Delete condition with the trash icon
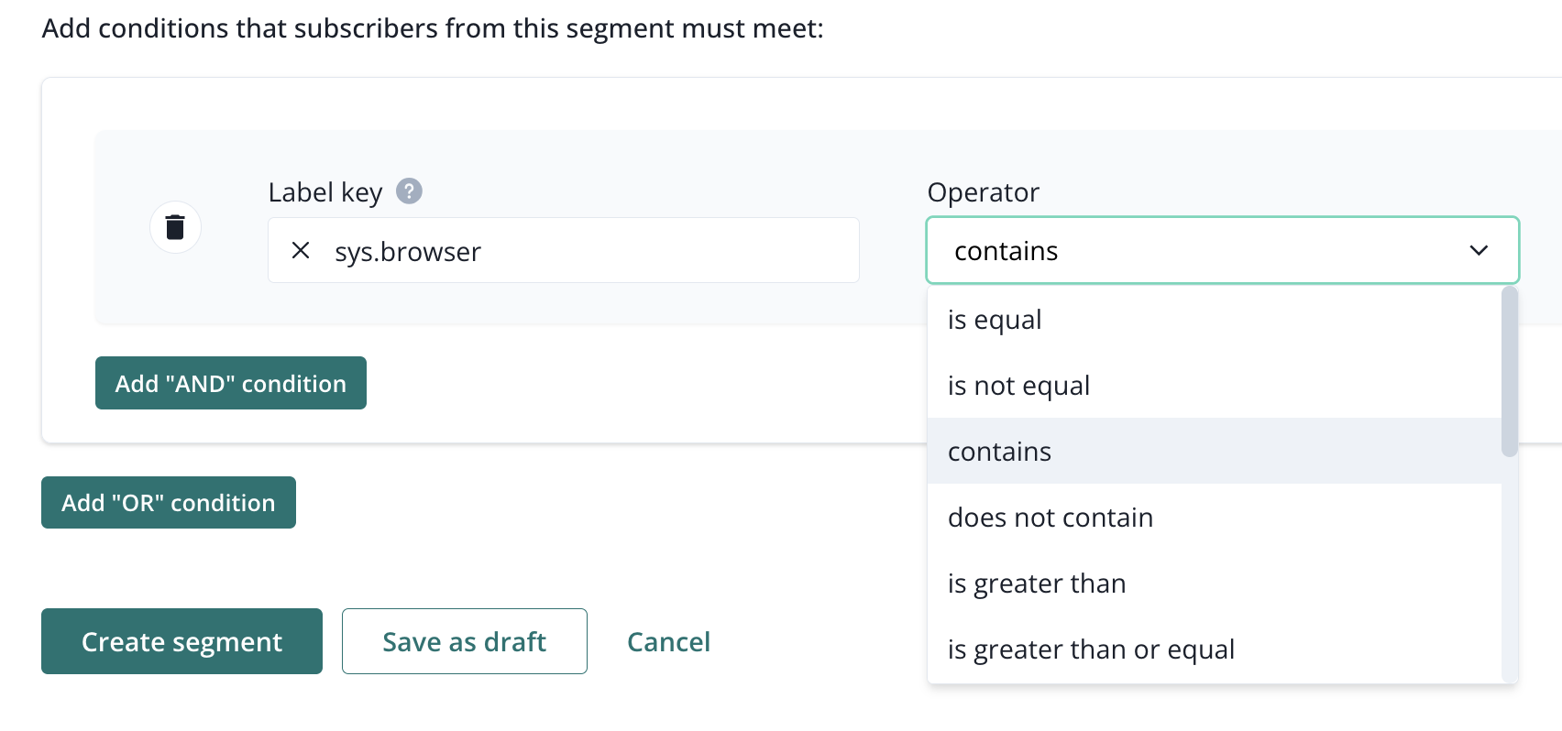 pyautogui.click(x=175, y=227)
